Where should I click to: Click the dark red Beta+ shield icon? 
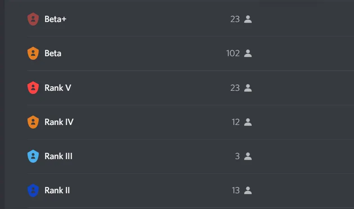coord(33,19)
